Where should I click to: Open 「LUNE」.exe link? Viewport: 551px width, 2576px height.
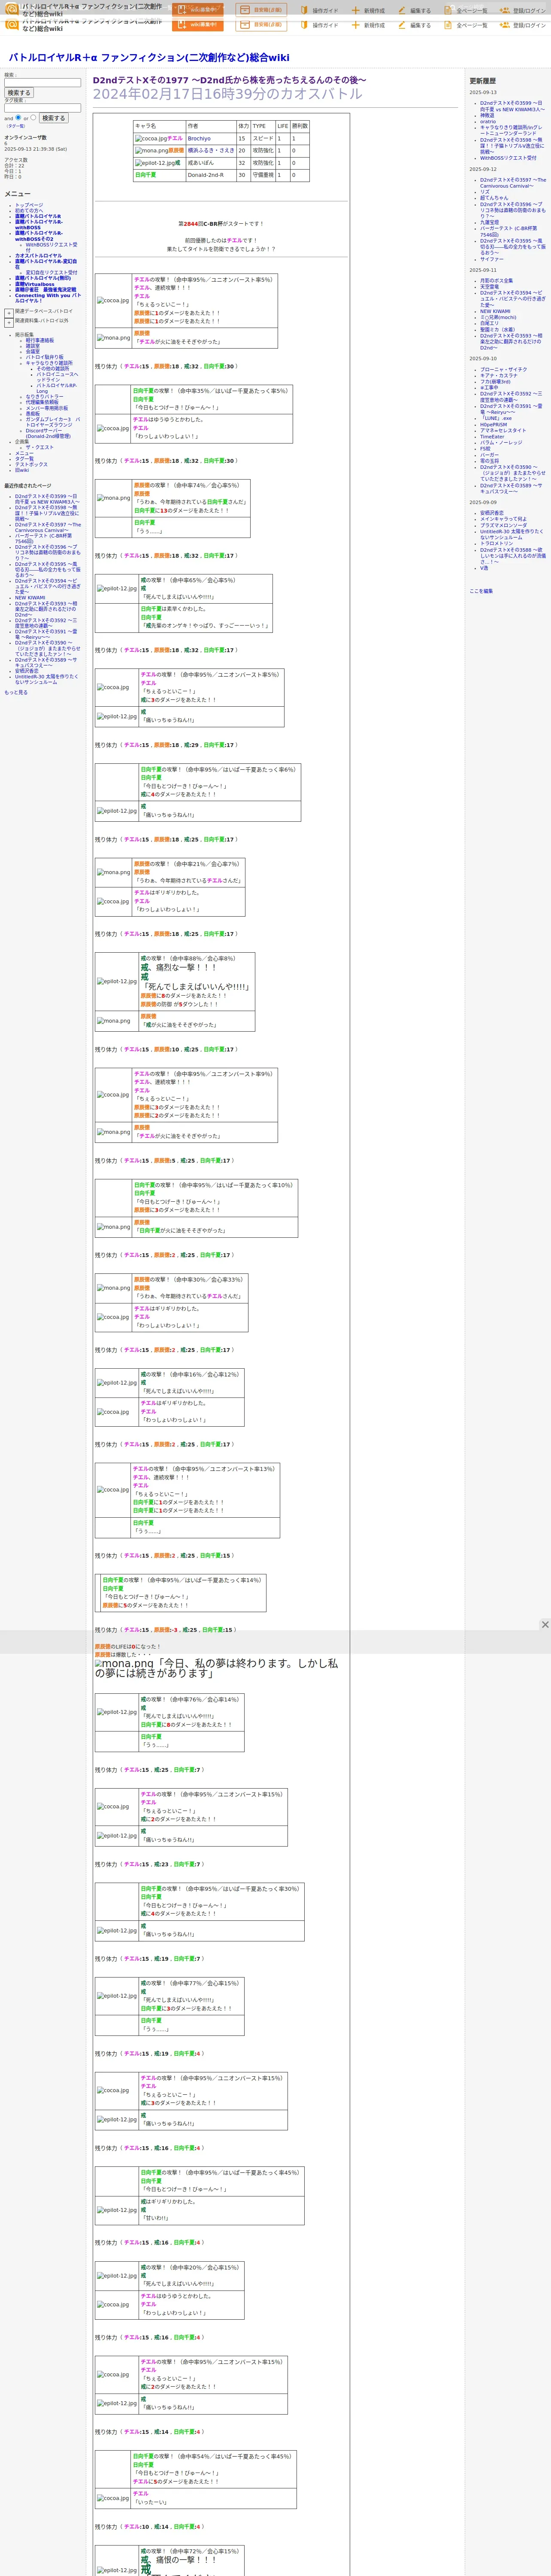(x=496, y=419)
